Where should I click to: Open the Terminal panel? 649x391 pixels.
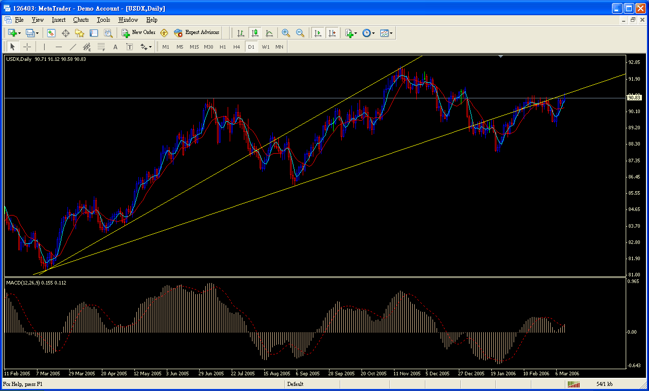click(94, 33)
